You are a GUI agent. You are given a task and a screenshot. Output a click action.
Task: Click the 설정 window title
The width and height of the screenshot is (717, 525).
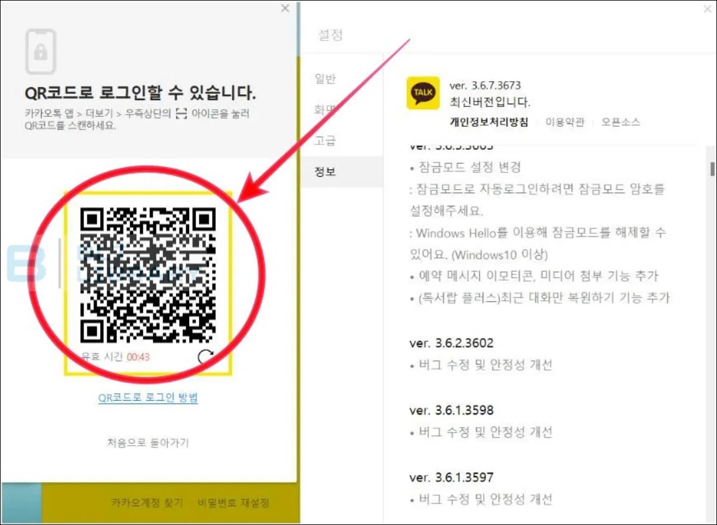[330, 35]
